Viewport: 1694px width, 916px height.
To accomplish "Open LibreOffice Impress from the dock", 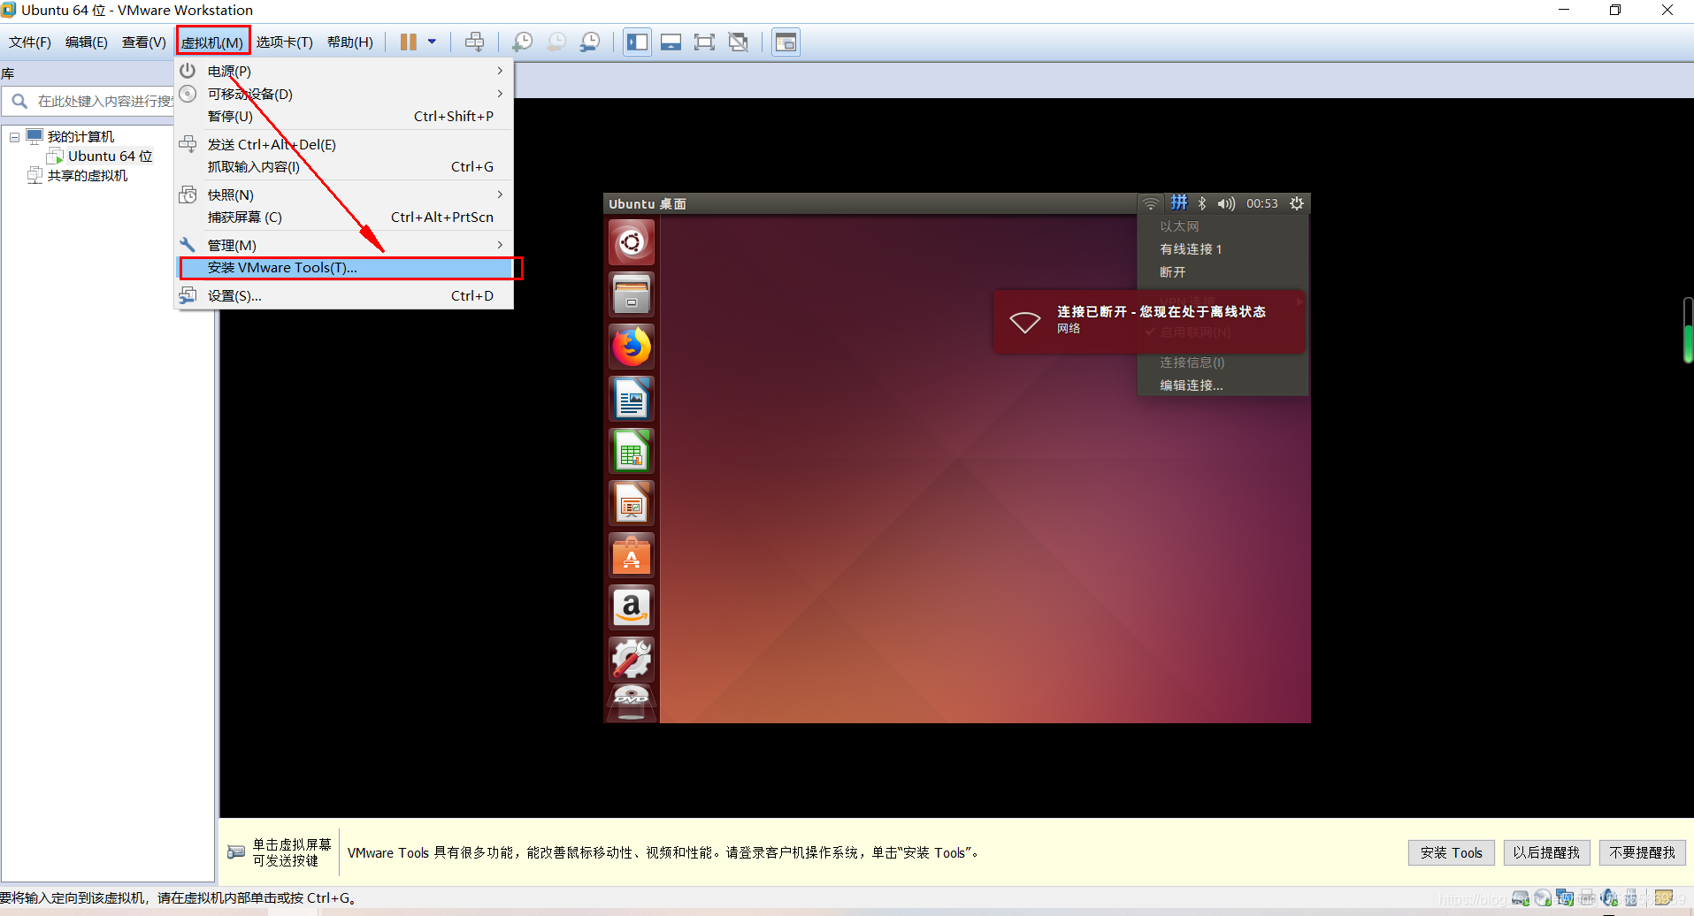I will (632, 503).
